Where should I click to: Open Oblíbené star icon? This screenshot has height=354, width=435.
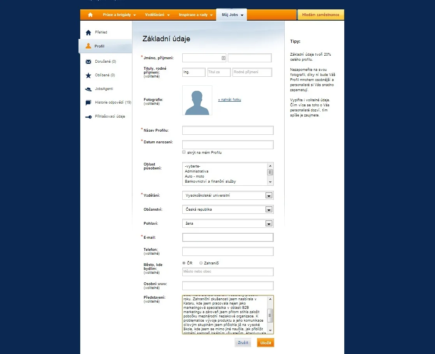pyautogui.click(x=88, y=76)
